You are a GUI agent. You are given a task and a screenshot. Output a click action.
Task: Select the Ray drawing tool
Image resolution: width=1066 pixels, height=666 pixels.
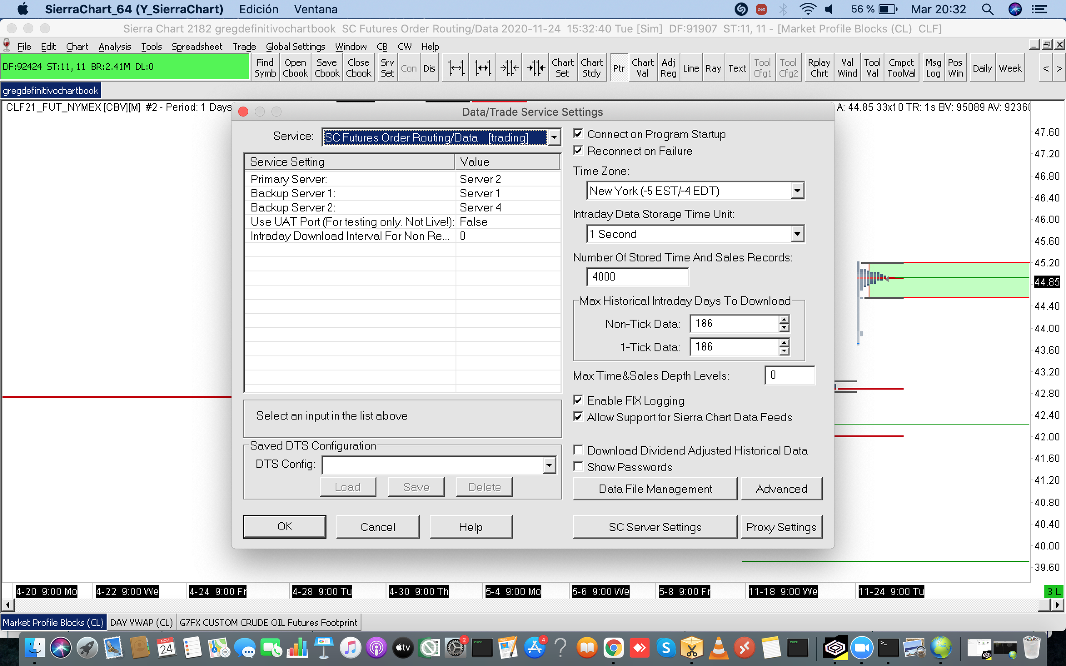(x=713, y=68)
